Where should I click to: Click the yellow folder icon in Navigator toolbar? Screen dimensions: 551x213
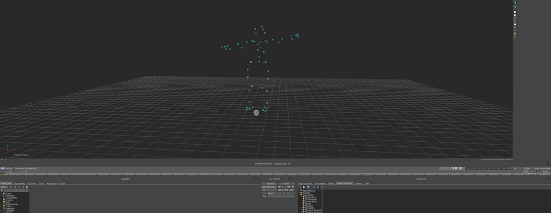19,187
